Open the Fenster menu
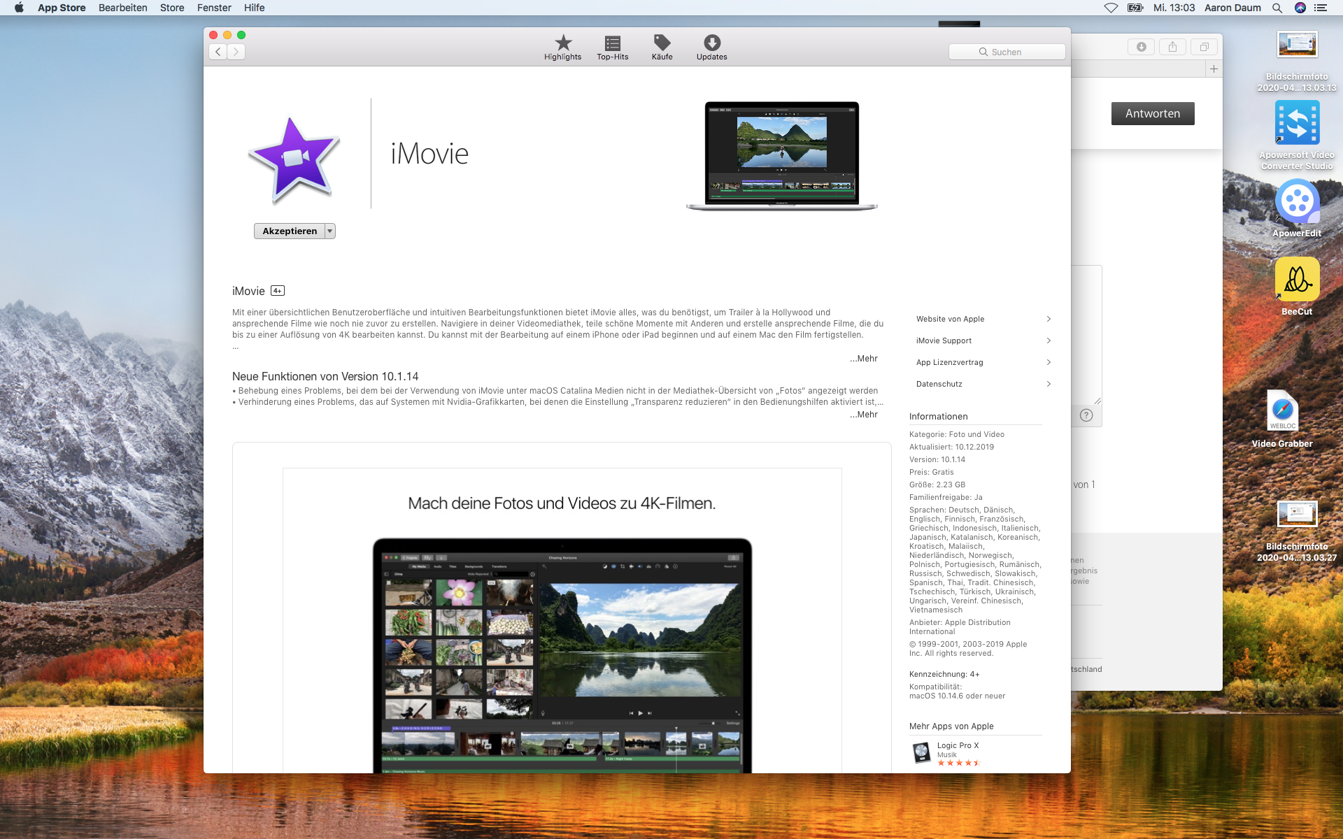The width and height of the screenshot is (1343, 839). coord(214,8)
